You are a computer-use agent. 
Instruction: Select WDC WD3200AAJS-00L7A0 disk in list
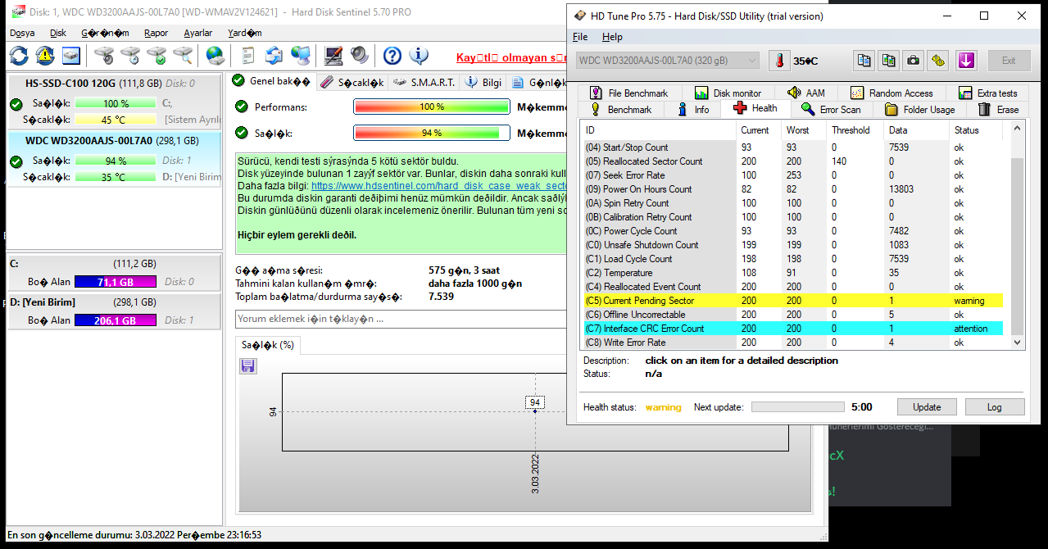[114, 158]
